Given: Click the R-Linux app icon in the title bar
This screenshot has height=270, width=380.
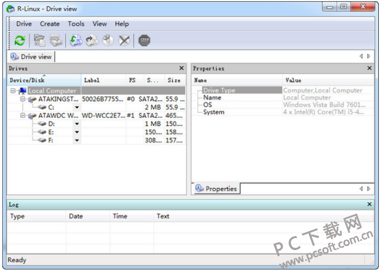Looking at the screenshot, I should (x=10, y=9).
